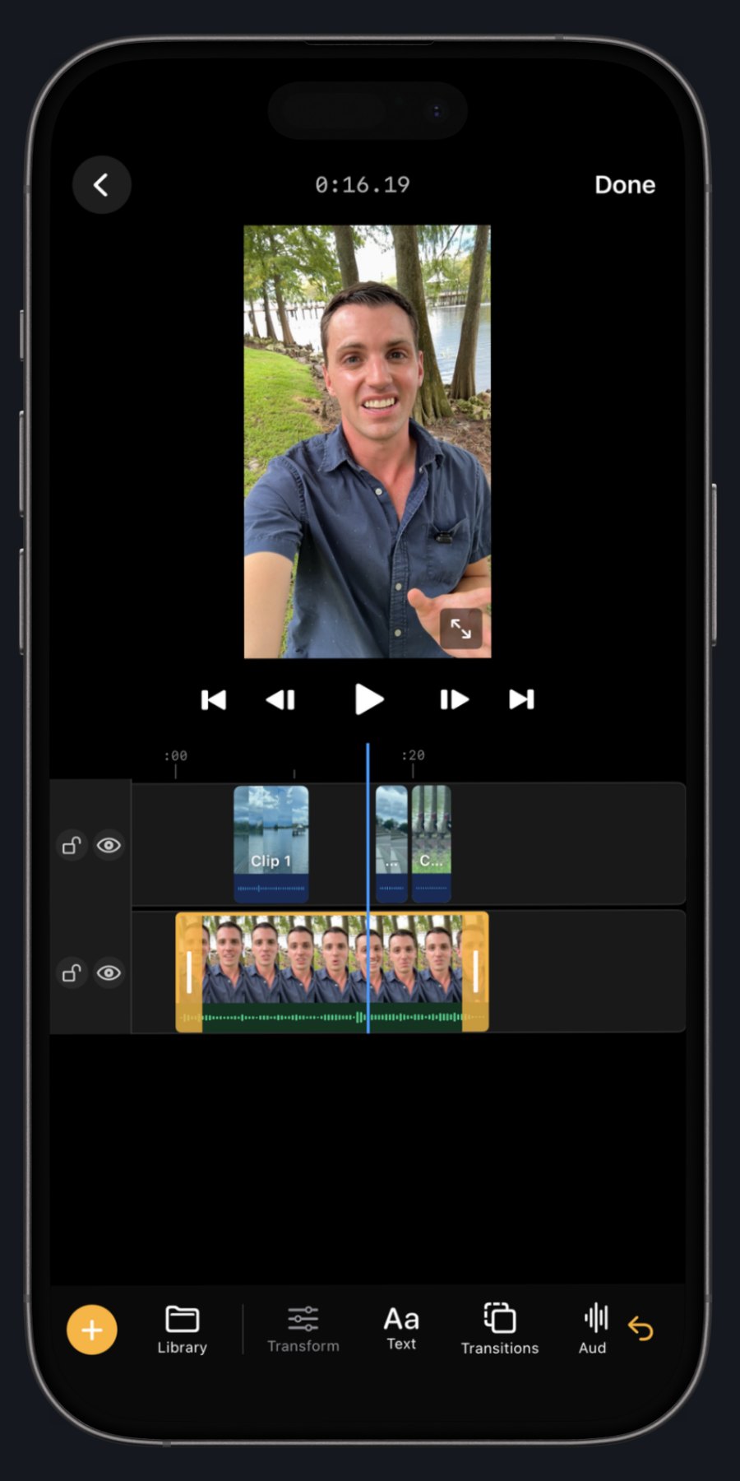740x1481 pixels.
Task: Step forward one frame
Action: tap(454, 700)
